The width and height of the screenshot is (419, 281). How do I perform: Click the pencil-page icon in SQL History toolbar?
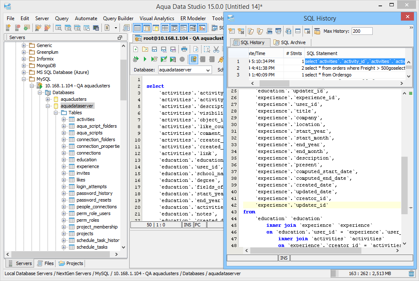[x=251, y=31]
